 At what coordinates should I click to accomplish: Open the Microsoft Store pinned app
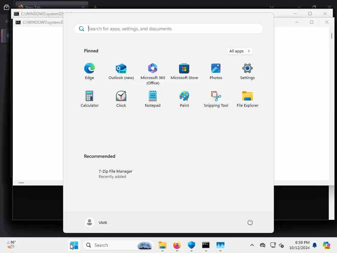[x=184, y=71]
